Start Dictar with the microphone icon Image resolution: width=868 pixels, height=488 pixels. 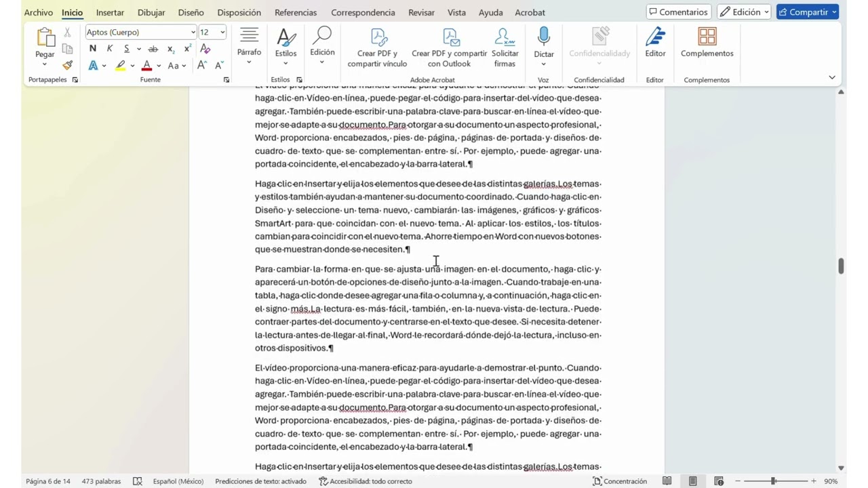coord(543,37)
